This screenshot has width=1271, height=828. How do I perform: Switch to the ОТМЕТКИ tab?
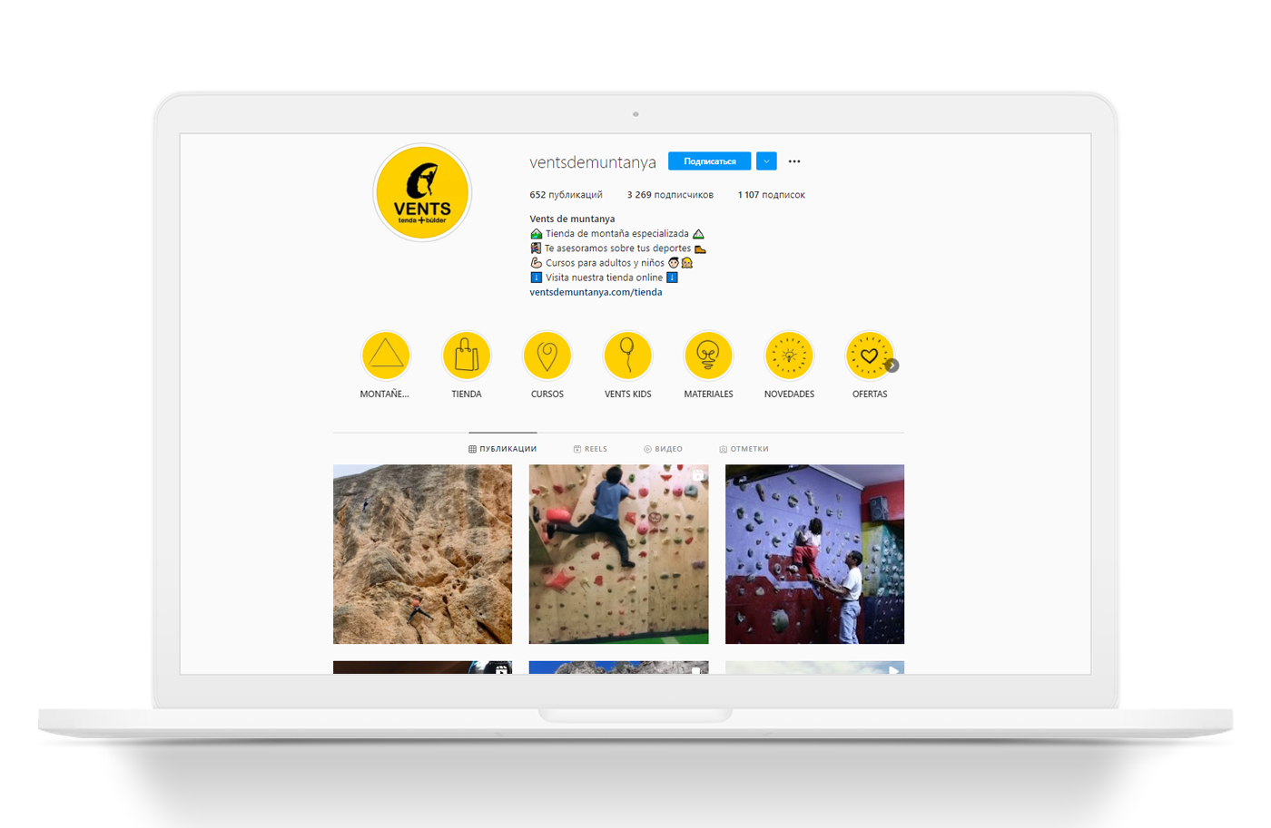coord(744,449)
